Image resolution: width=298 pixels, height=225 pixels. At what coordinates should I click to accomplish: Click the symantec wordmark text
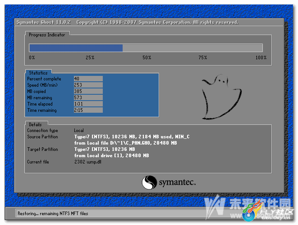point(177,182)
